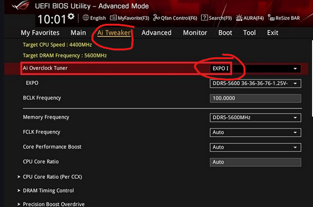Click CPU Core Ratio Auto field

coord(256,162)
